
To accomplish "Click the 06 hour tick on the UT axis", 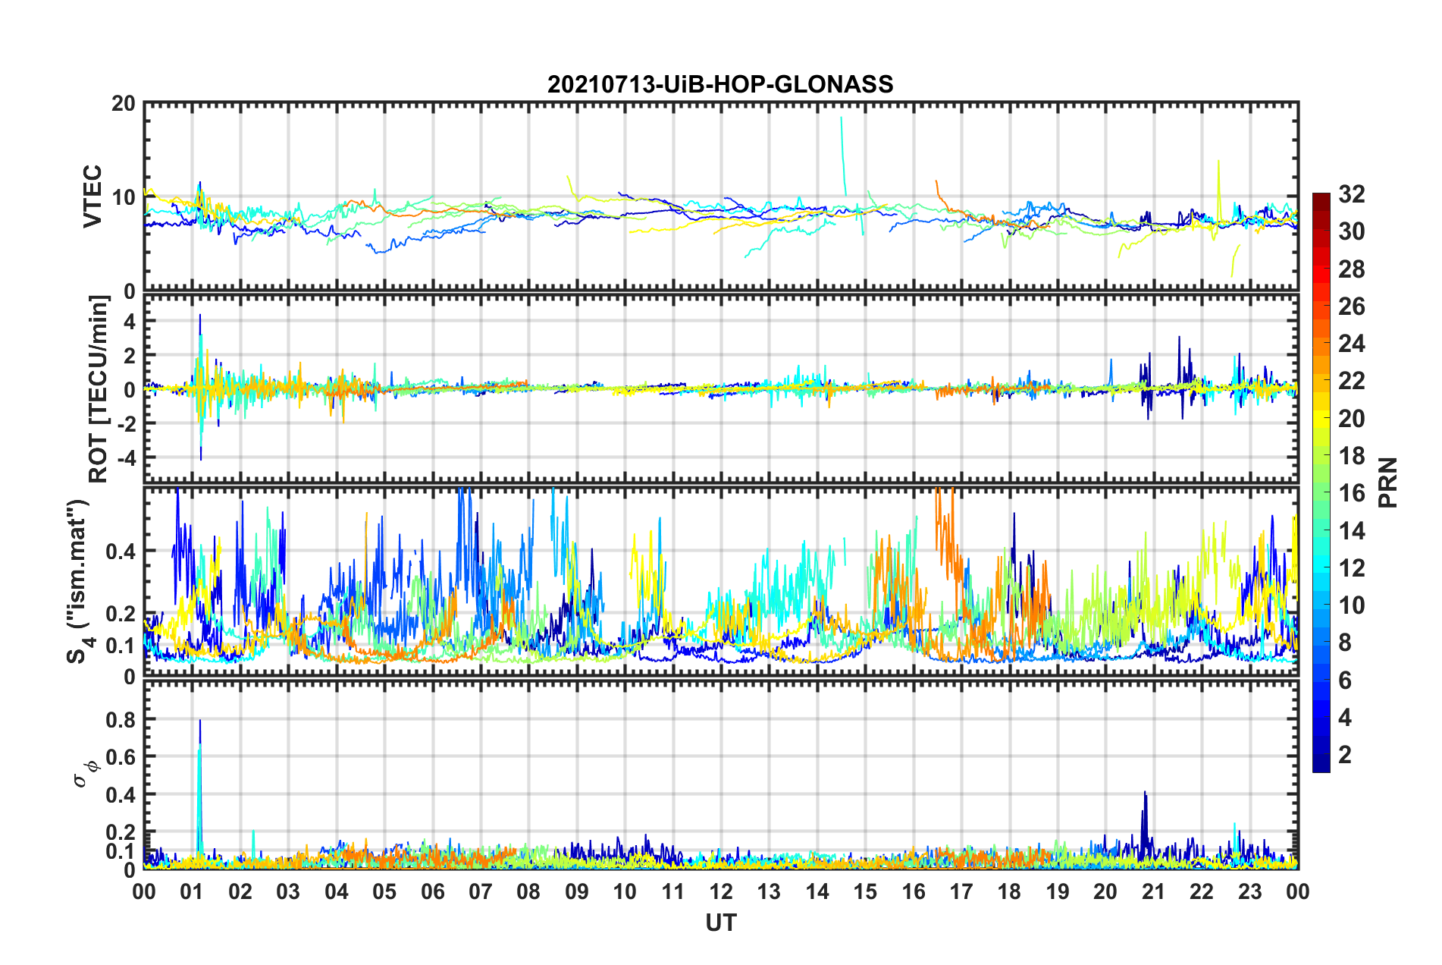I will tap(433, 891).
